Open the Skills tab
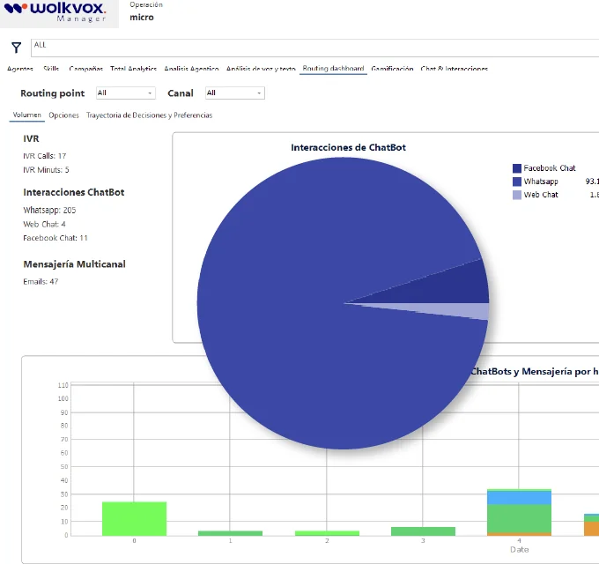599x564 pixels. click(x=51, y=69)
